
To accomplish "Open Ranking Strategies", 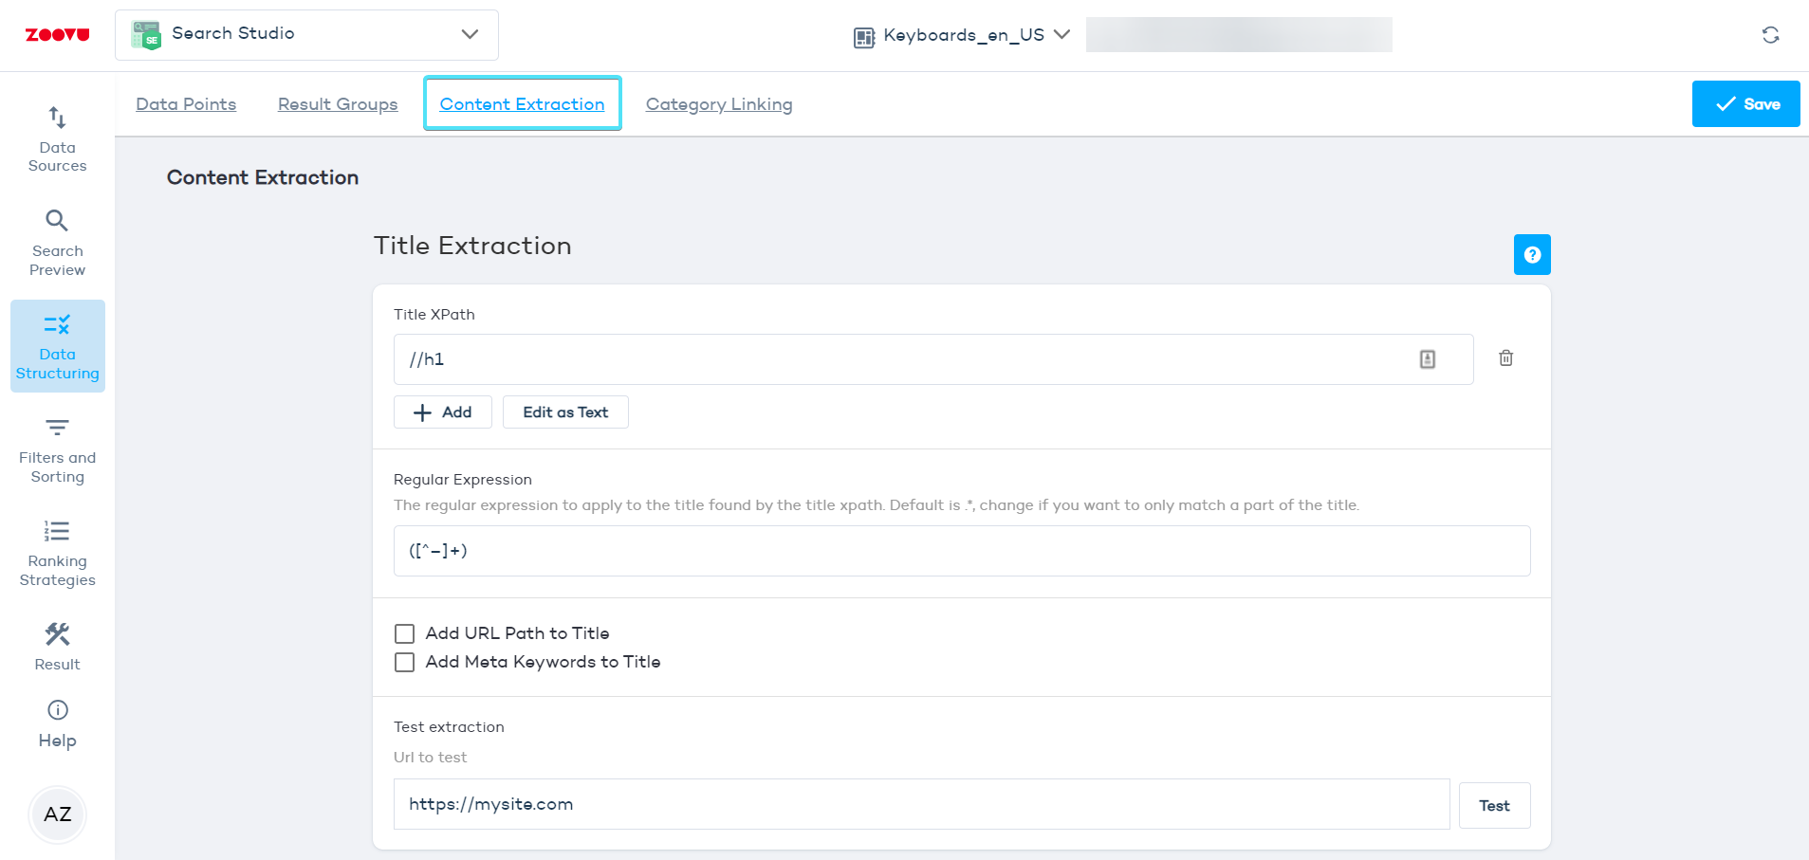I will coord(57,553).
